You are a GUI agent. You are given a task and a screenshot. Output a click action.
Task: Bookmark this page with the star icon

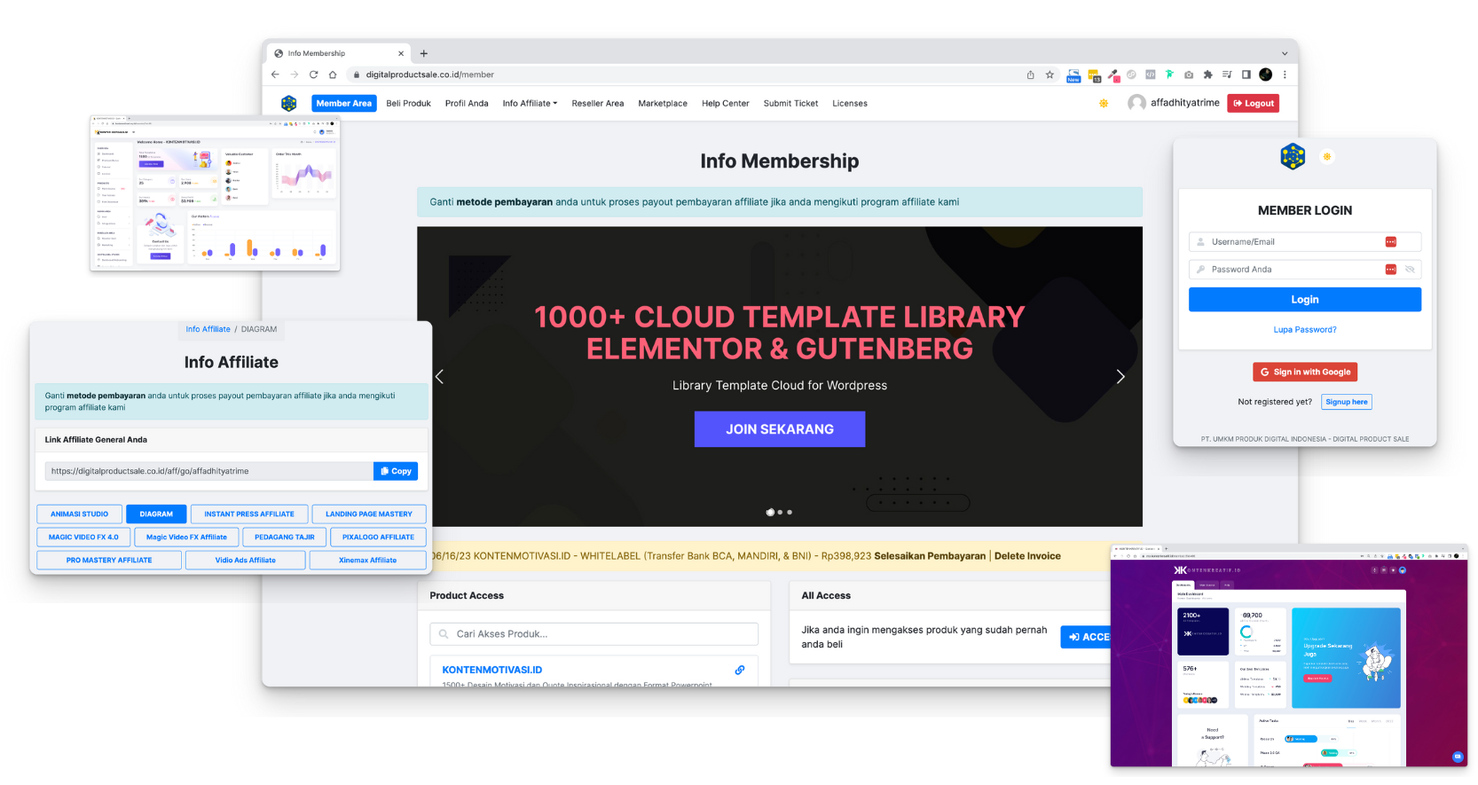point(1050,75)
